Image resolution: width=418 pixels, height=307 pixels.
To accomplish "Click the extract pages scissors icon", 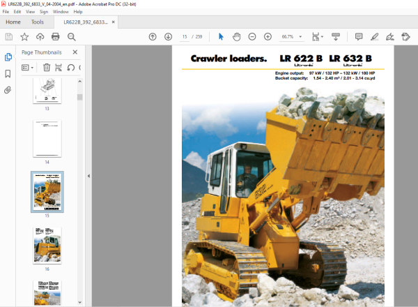I will (59, 68).
